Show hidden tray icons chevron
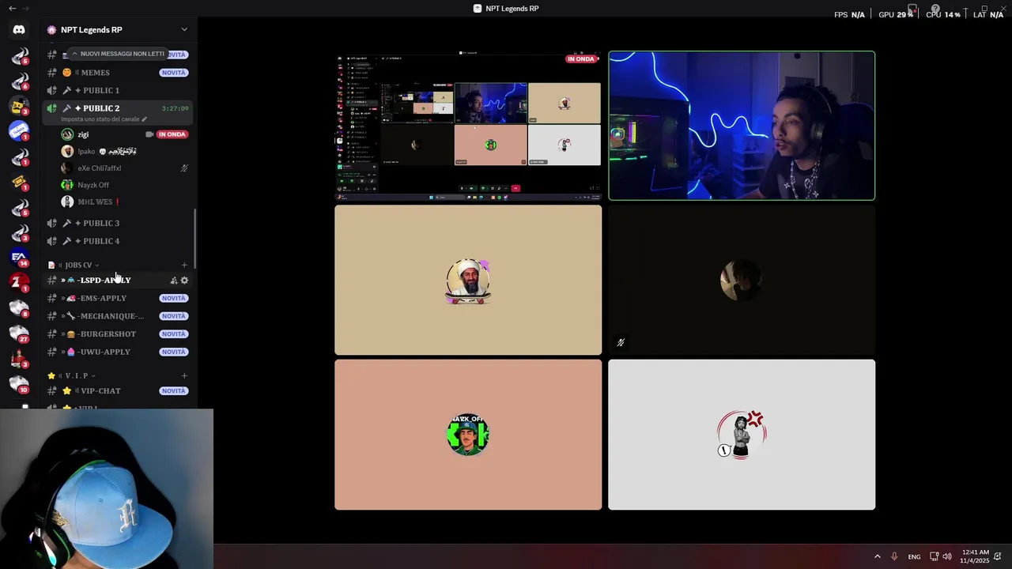This screenshot has width=1012, height=569. tap(877, 556)
